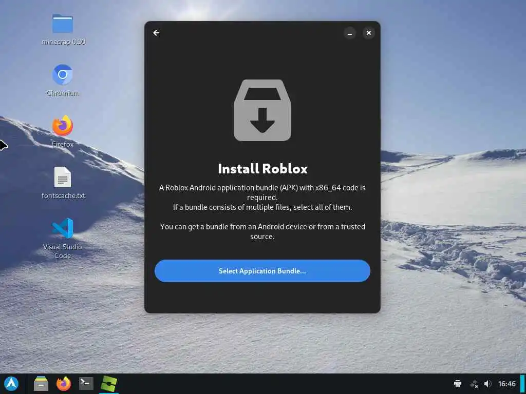Click Select Application Bundle button
This screenshot has width=526, height=394.
point(262,271)
